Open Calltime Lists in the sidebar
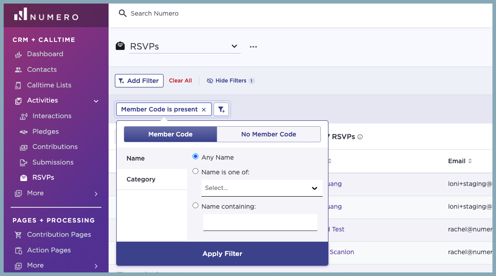 pyautogui.click(x=49, y=85)
